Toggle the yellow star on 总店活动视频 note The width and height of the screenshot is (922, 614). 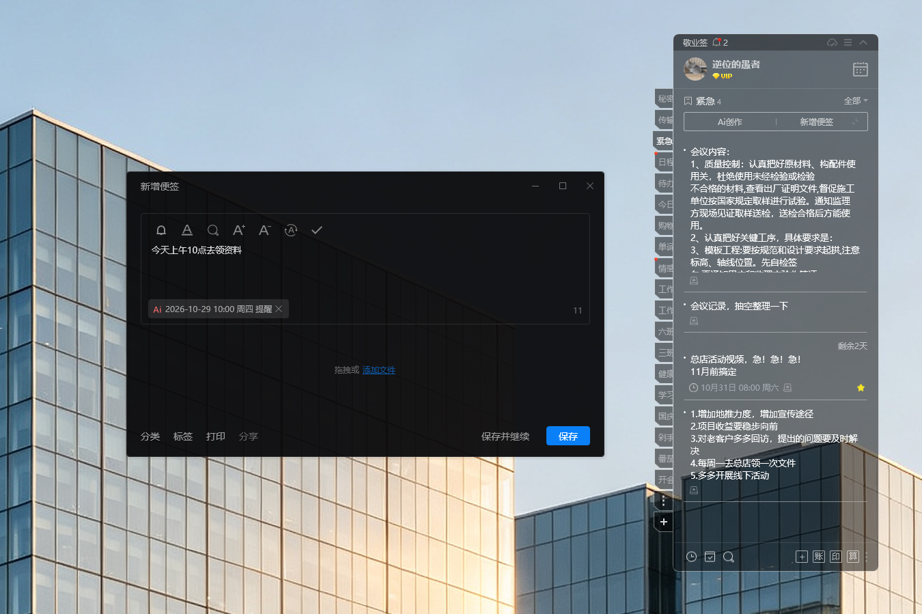point(861,388)
